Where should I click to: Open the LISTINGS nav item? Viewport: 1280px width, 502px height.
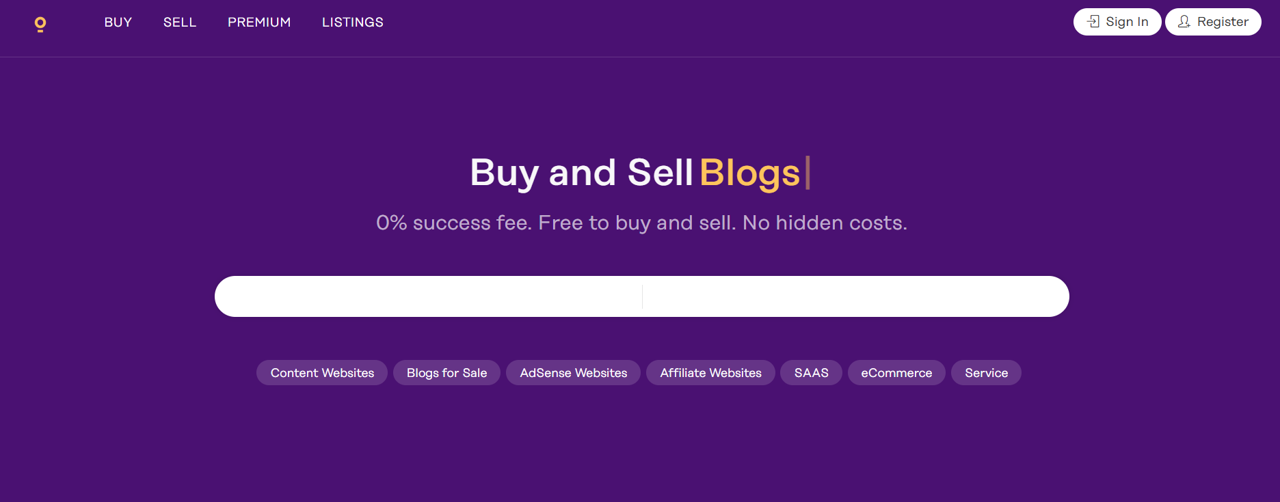click(353, 22)
